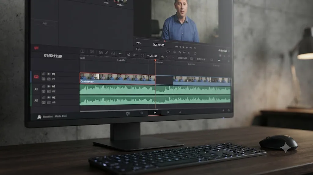Select the A2 audio waveform clip

point(155,100)
